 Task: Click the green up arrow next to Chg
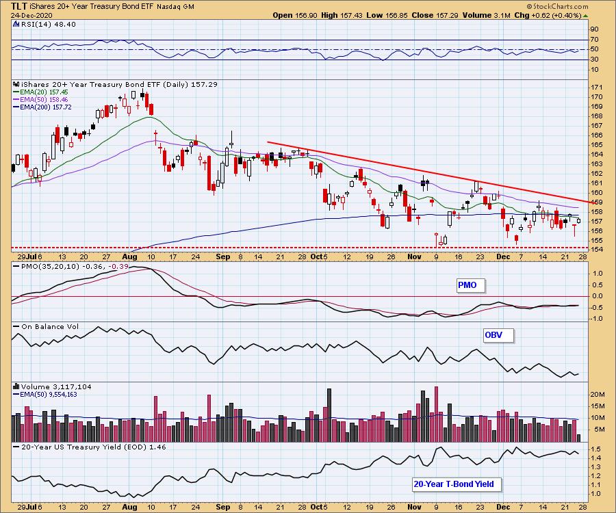coord(585,16)
